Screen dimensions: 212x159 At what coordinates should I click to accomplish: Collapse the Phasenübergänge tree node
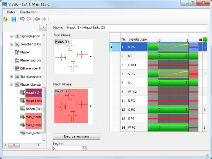pyautogui.click(x=12, y=85)
